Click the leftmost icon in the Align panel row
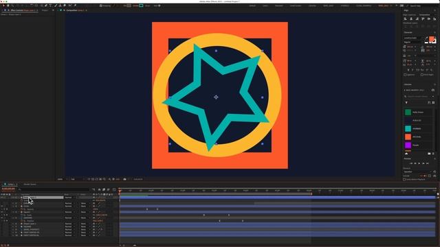This screenshot has width=440, height=247. [x=405, y=19]
